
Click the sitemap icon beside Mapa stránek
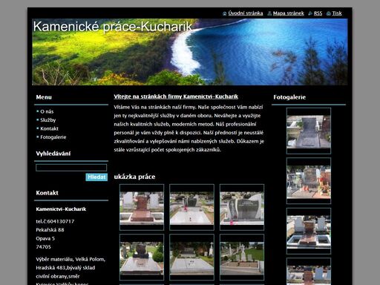tap(269, 13)
